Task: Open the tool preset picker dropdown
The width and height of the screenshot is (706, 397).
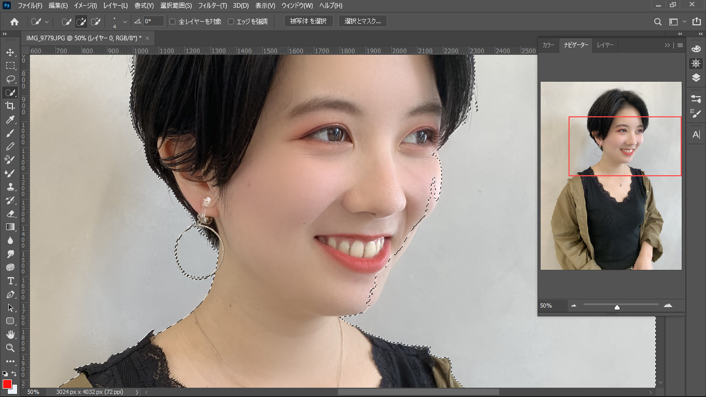Action: tap(40, 22)
